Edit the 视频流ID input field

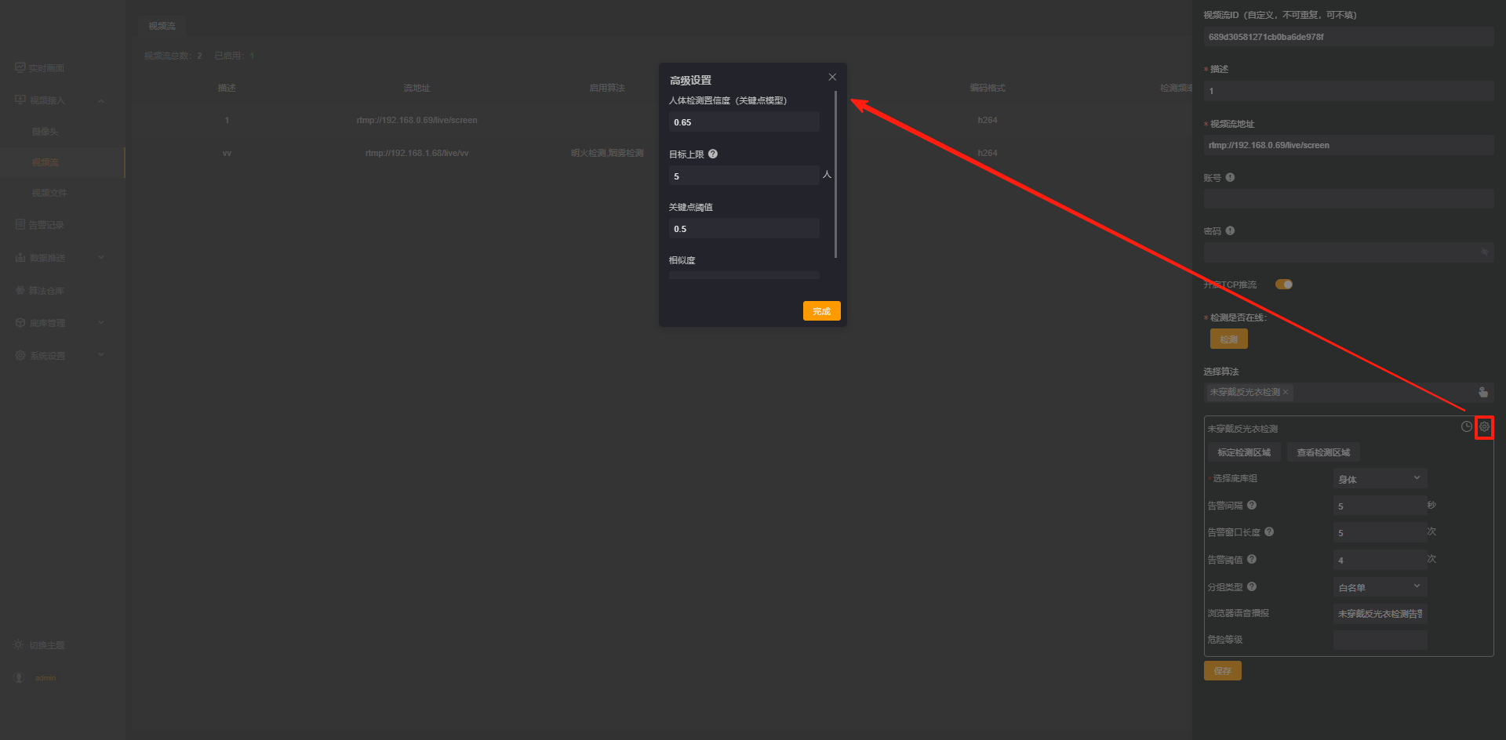1348,37
